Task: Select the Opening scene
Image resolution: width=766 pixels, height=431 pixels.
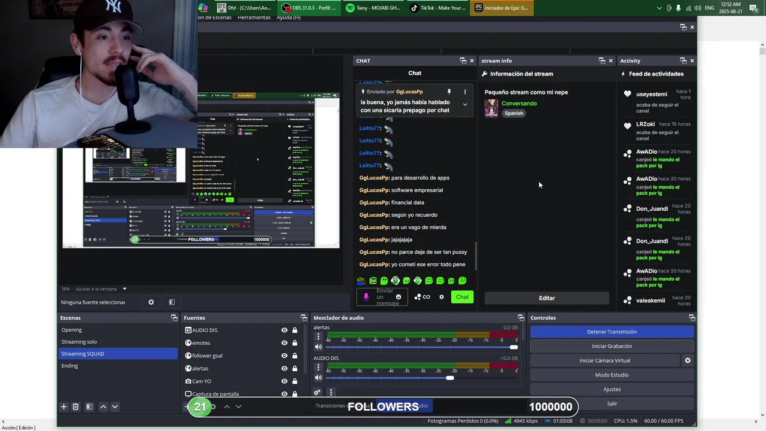Action: point(118,330)
